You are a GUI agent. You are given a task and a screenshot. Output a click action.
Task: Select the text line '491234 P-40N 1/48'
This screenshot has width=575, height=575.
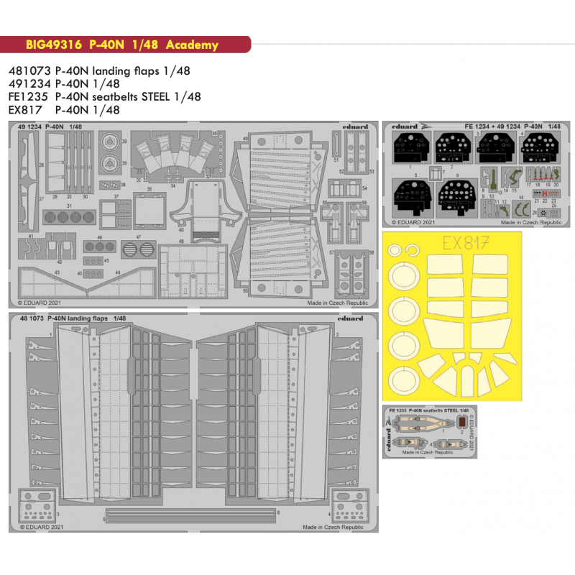[64, 83]
